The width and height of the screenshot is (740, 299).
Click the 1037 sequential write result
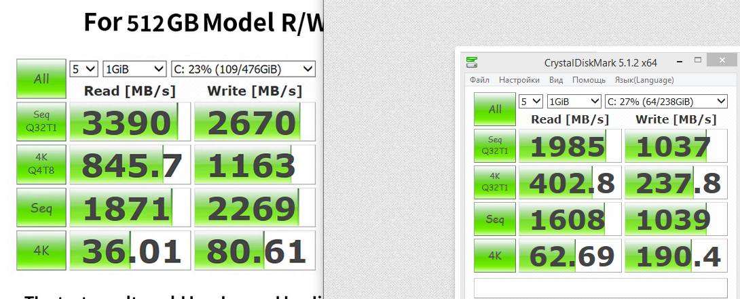(x=676, y=146)
